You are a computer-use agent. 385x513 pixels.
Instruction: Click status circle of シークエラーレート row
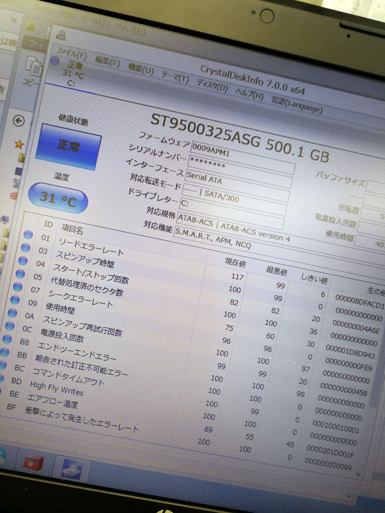18,287
